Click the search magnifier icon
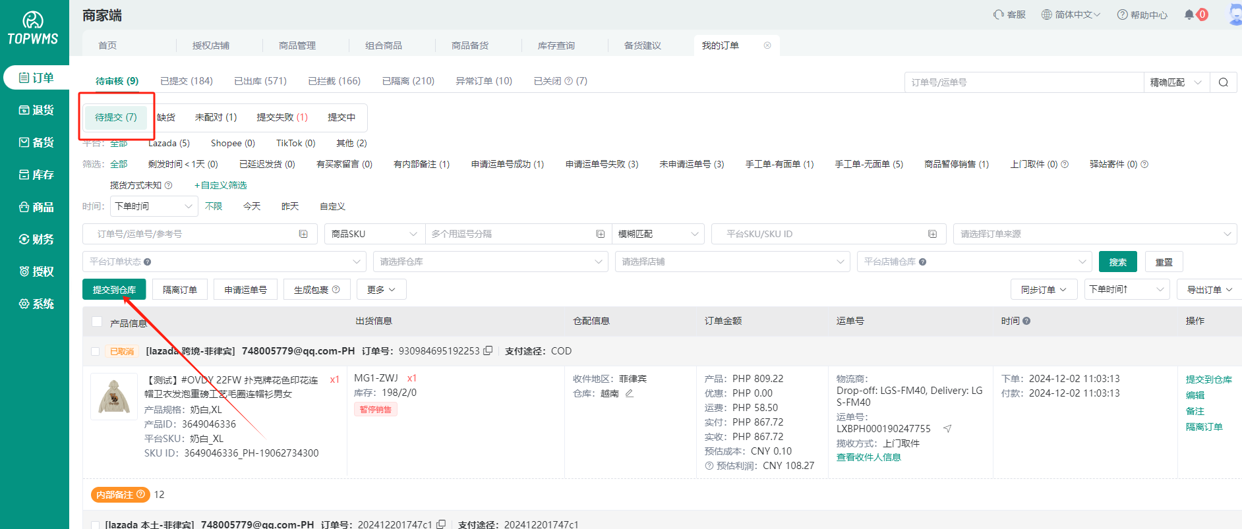1242x529 pixels. pyautogui.click(x=1224, y=82)
